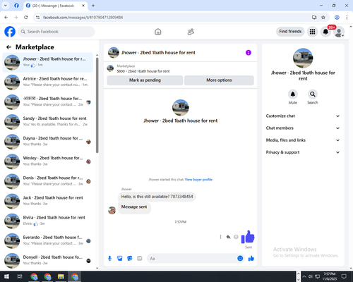Open Windows notification center
The image size is (353, 282).
(344, 276)
